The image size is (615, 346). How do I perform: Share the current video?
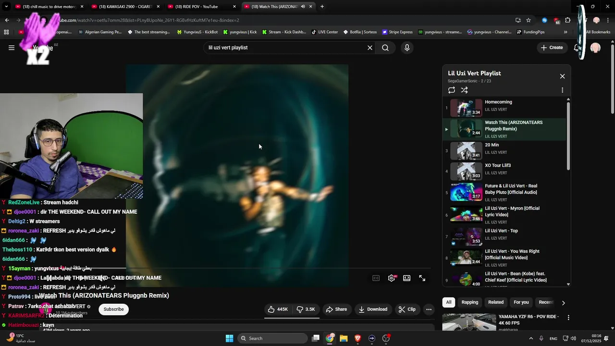pyautogui.click(x=336, y=309)
